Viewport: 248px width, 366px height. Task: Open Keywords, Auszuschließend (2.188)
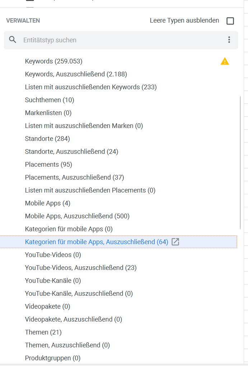[76, 74]
